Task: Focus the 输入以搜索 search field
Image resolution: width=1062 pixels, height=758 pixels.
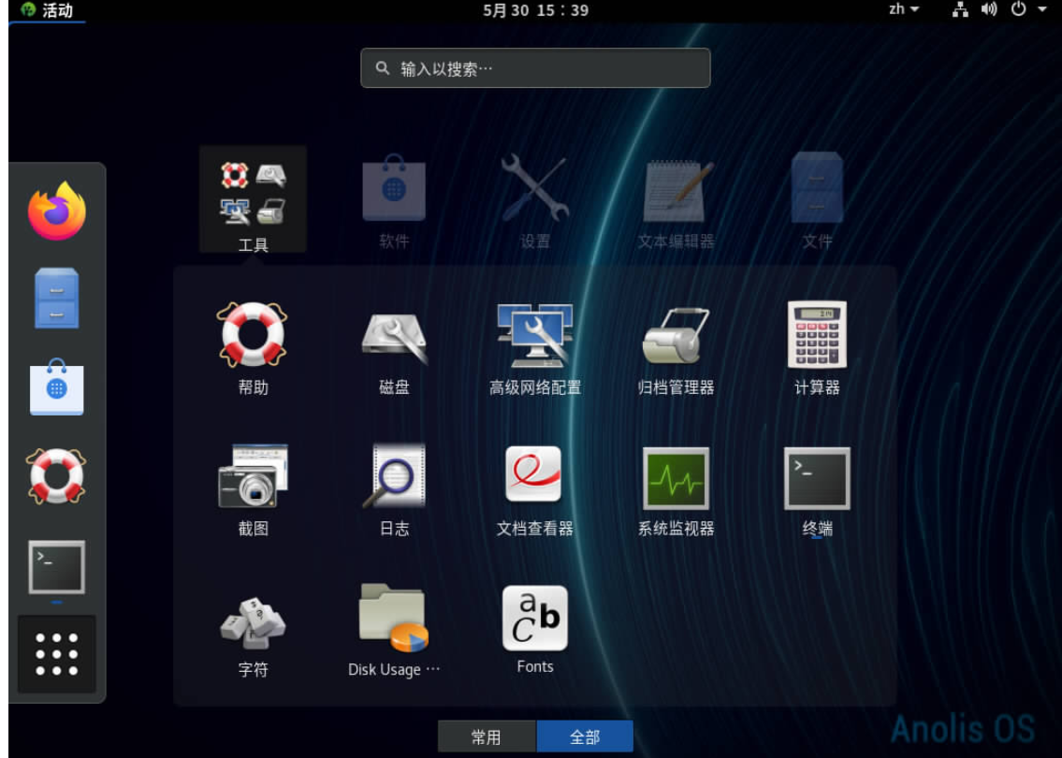Action: click(535, 68)
